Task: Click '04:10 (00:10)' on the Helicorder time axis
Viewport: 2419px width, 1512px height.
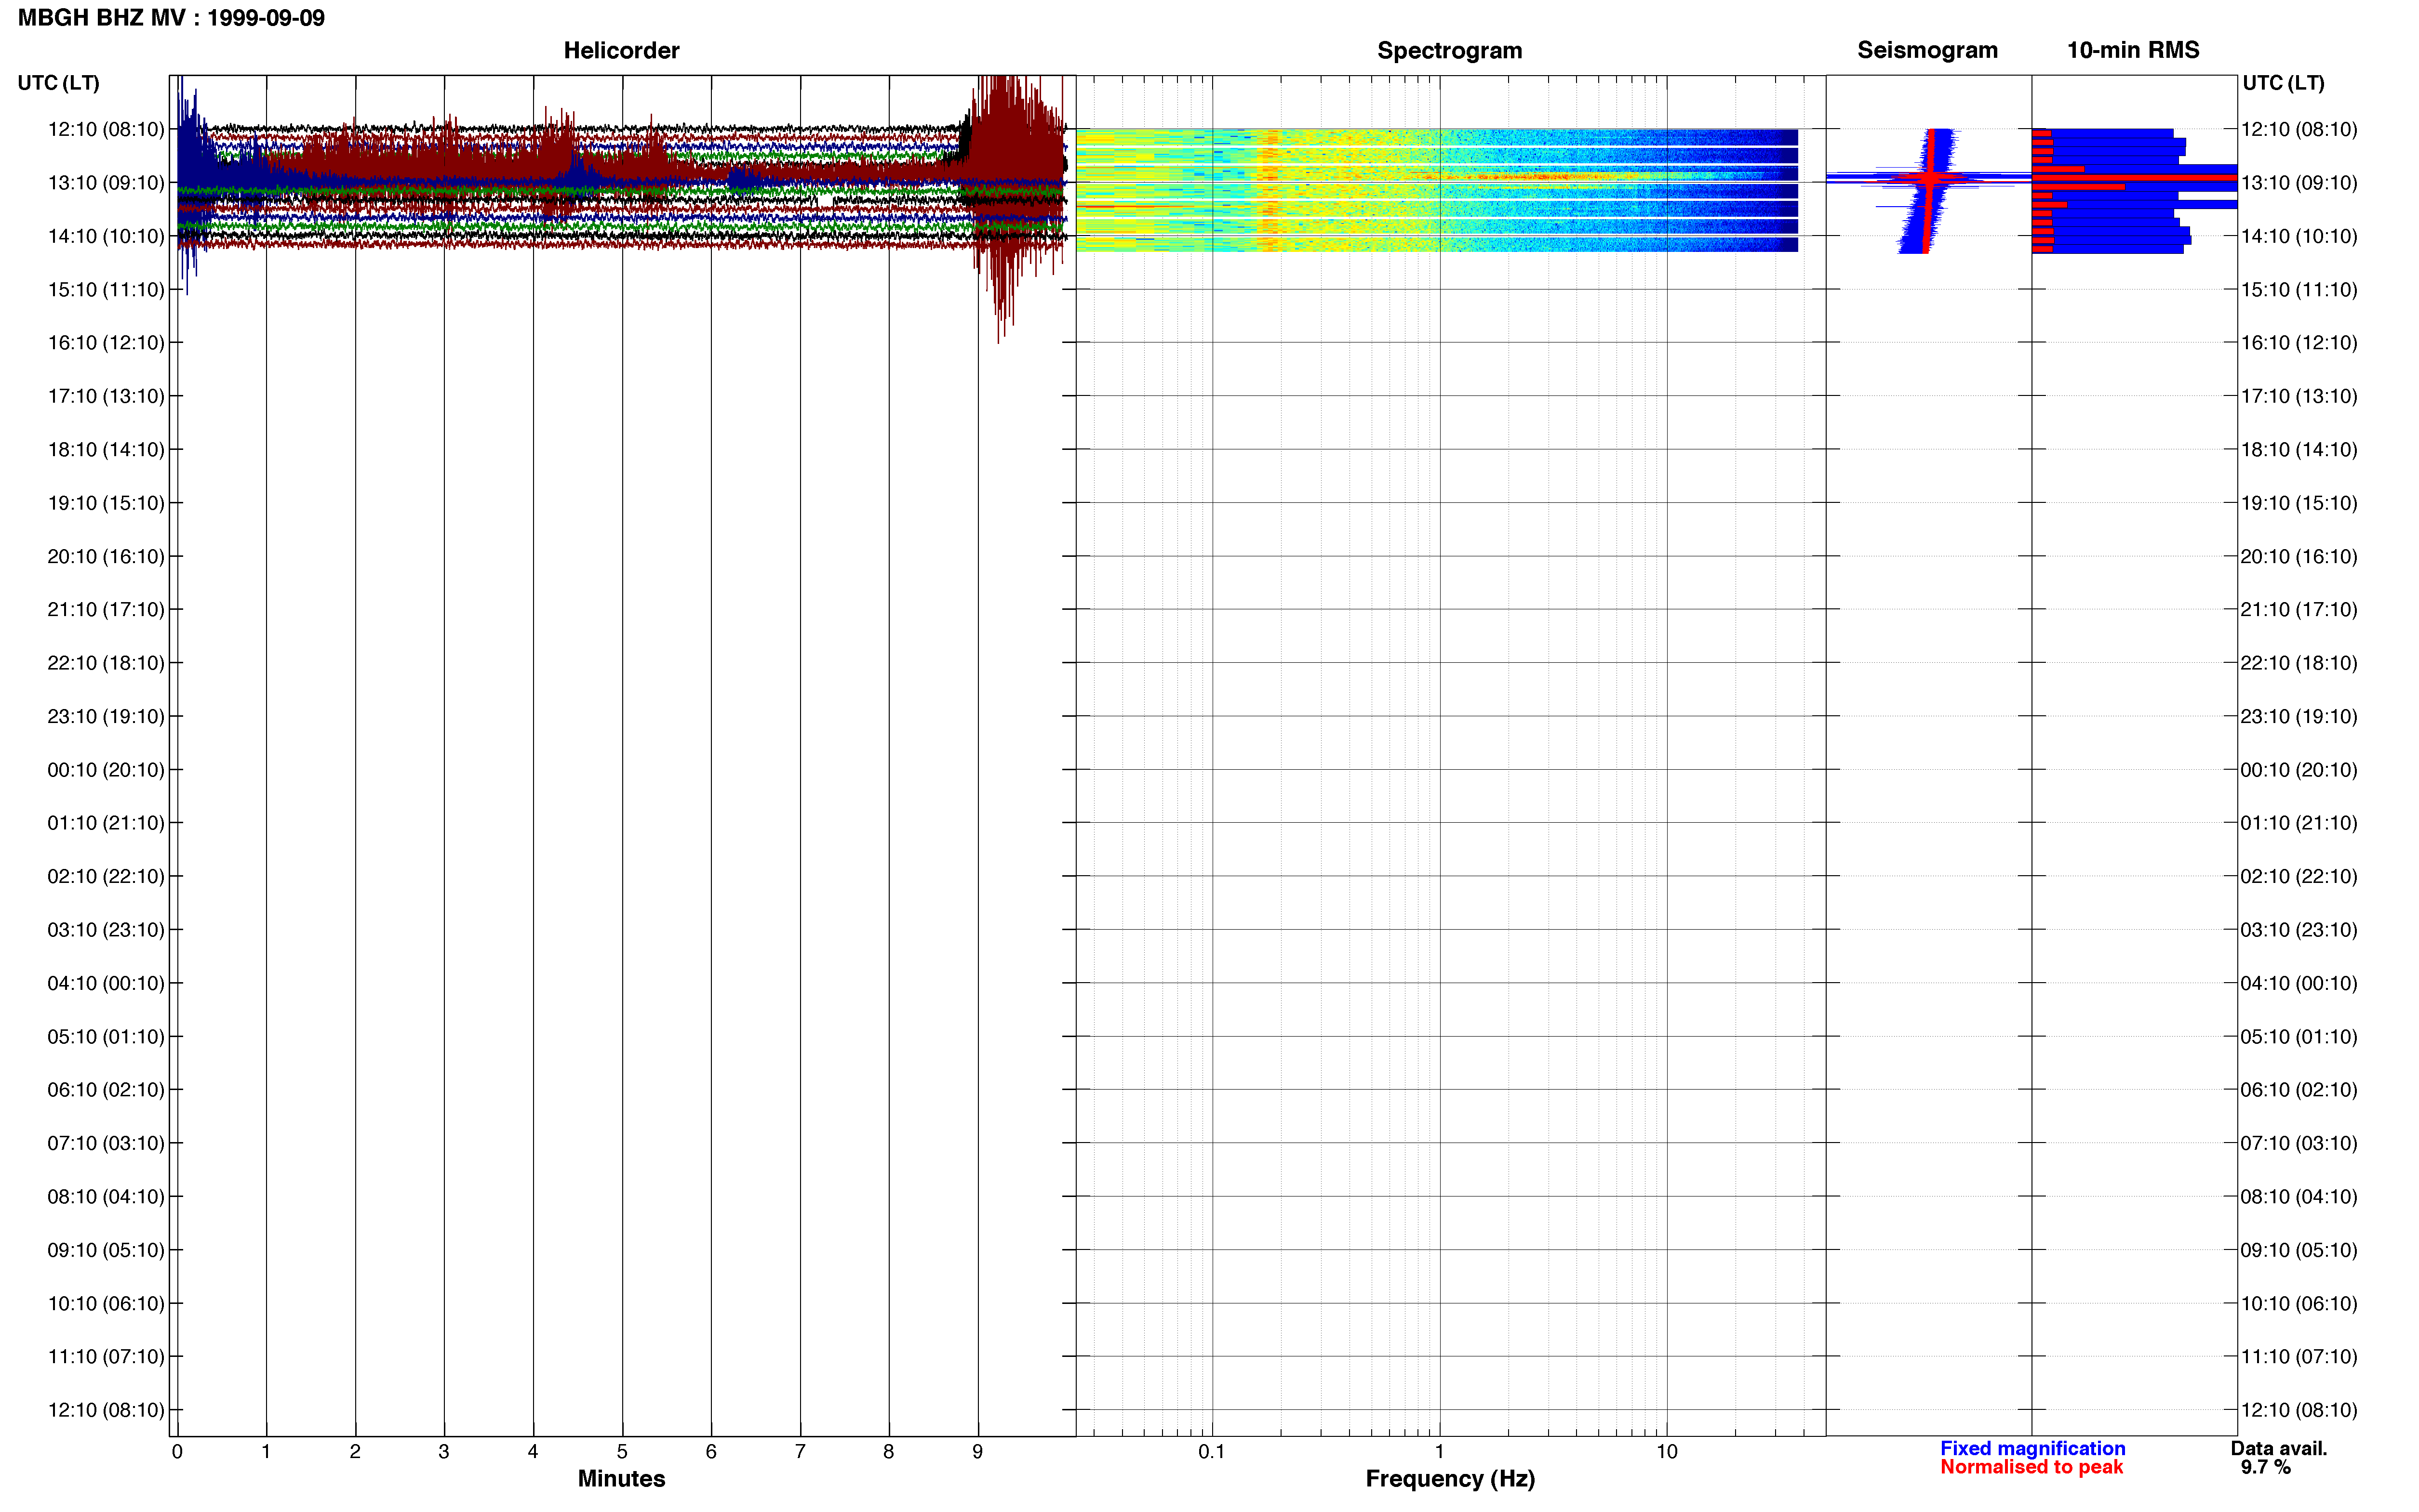Action: click(106, 983)
